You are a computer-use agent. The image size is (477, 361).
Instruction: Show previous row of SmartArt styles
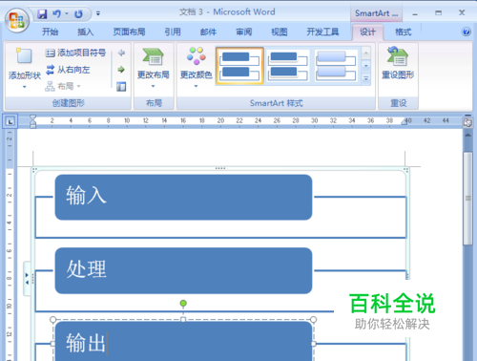pyautogui.click(x=366, y=53)
